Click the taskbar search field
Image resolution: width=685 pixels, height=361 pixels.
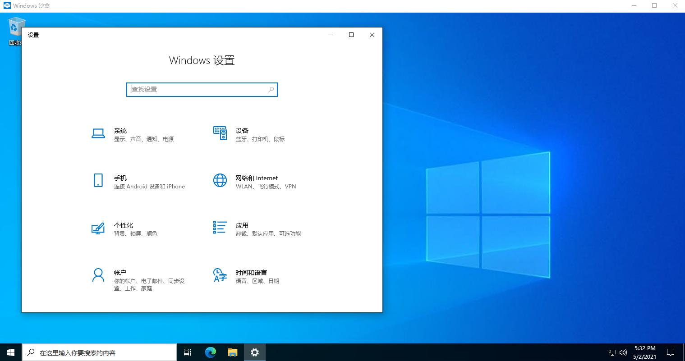99,352
